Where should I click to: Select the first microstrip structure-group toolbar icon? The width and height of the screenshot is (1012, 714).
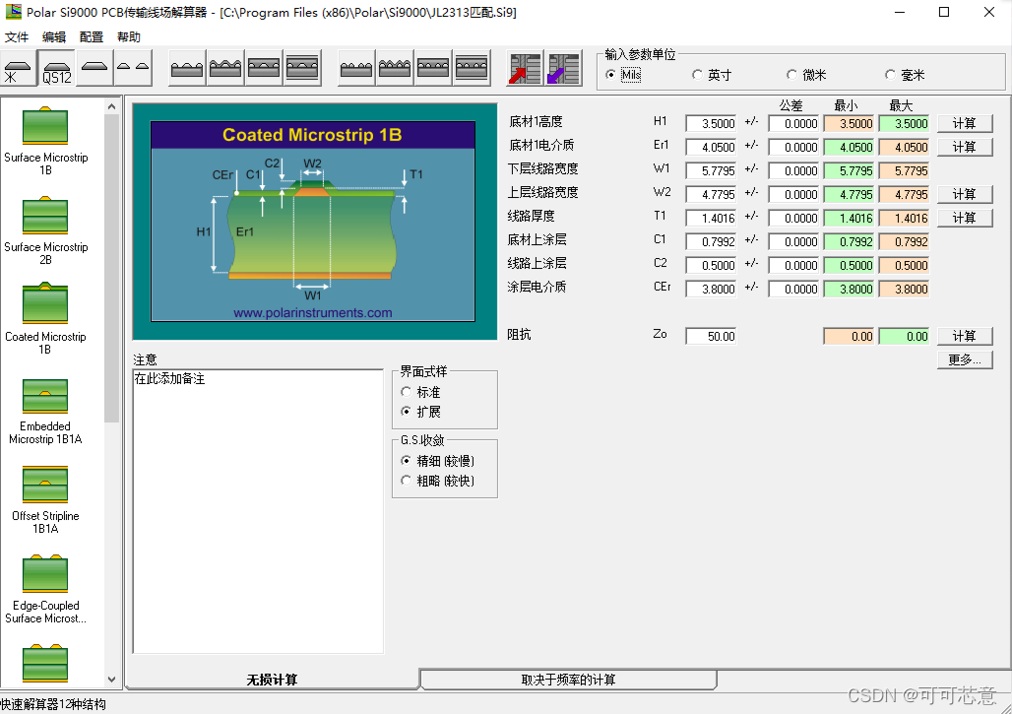(x=18, y=68)
